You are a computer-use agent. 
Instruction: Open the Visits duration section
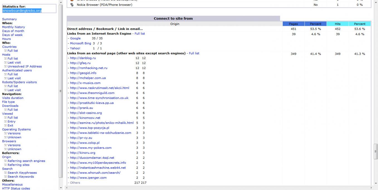click(13, 98)
